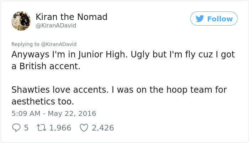
Task: Click the "a British accent." text line
Action: pos(46,66)
